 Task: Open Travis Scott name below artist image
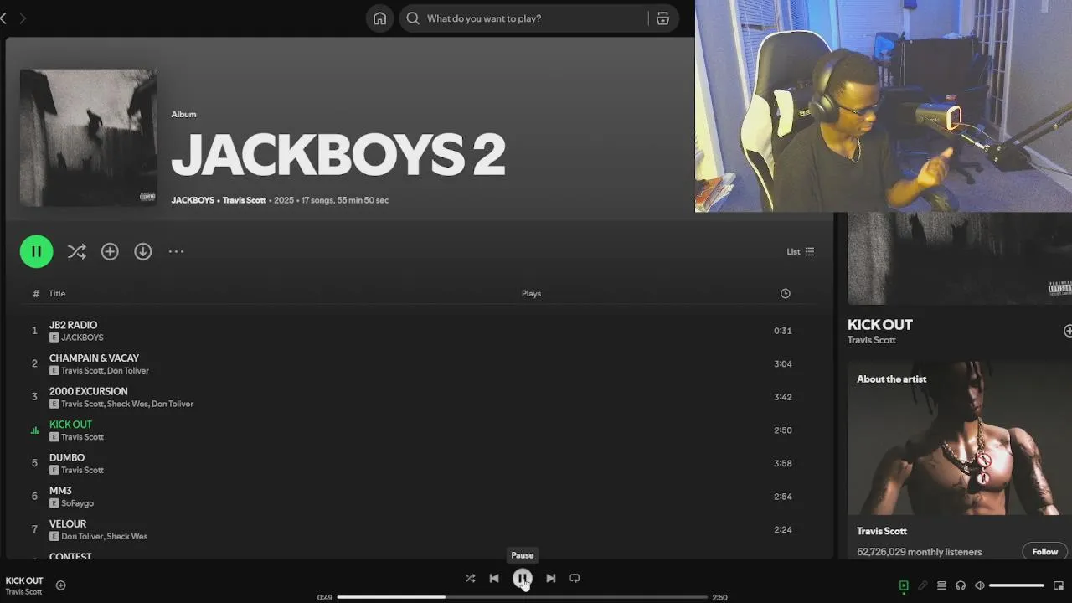click(x=882, y=531)
